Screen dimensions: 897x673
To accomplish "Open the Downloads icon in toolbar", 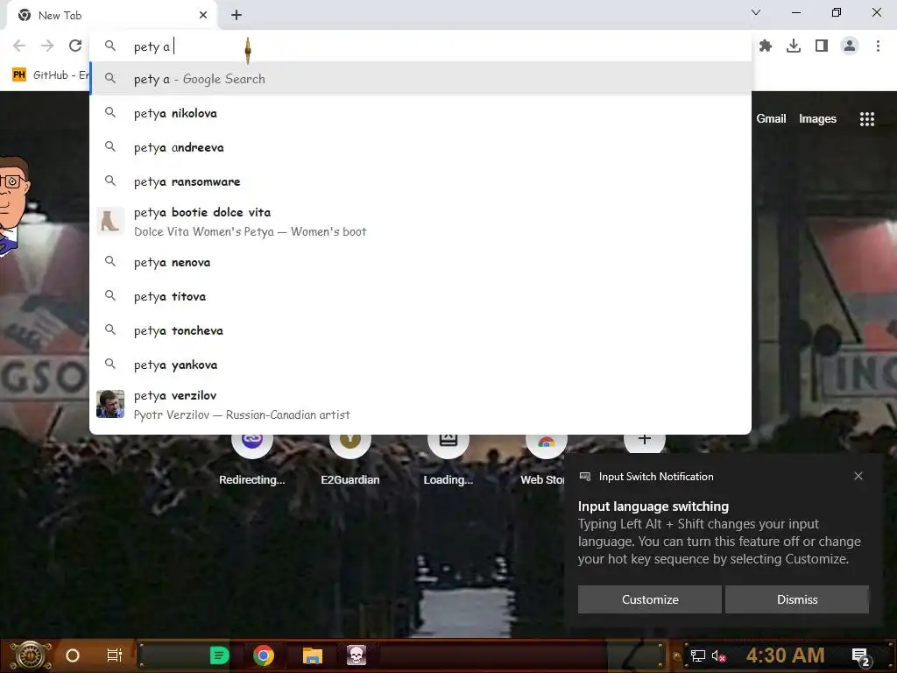I will coord(794,46).
